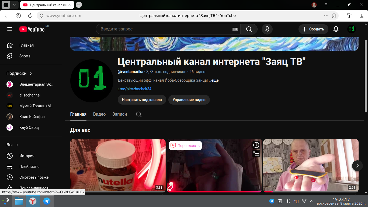
Task: Play the fingerboard video thumbnail
Action: coord(311,165)
